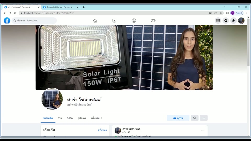Open the Facebook menu grid icon
251x141 pixels.
tap(218, 21)
